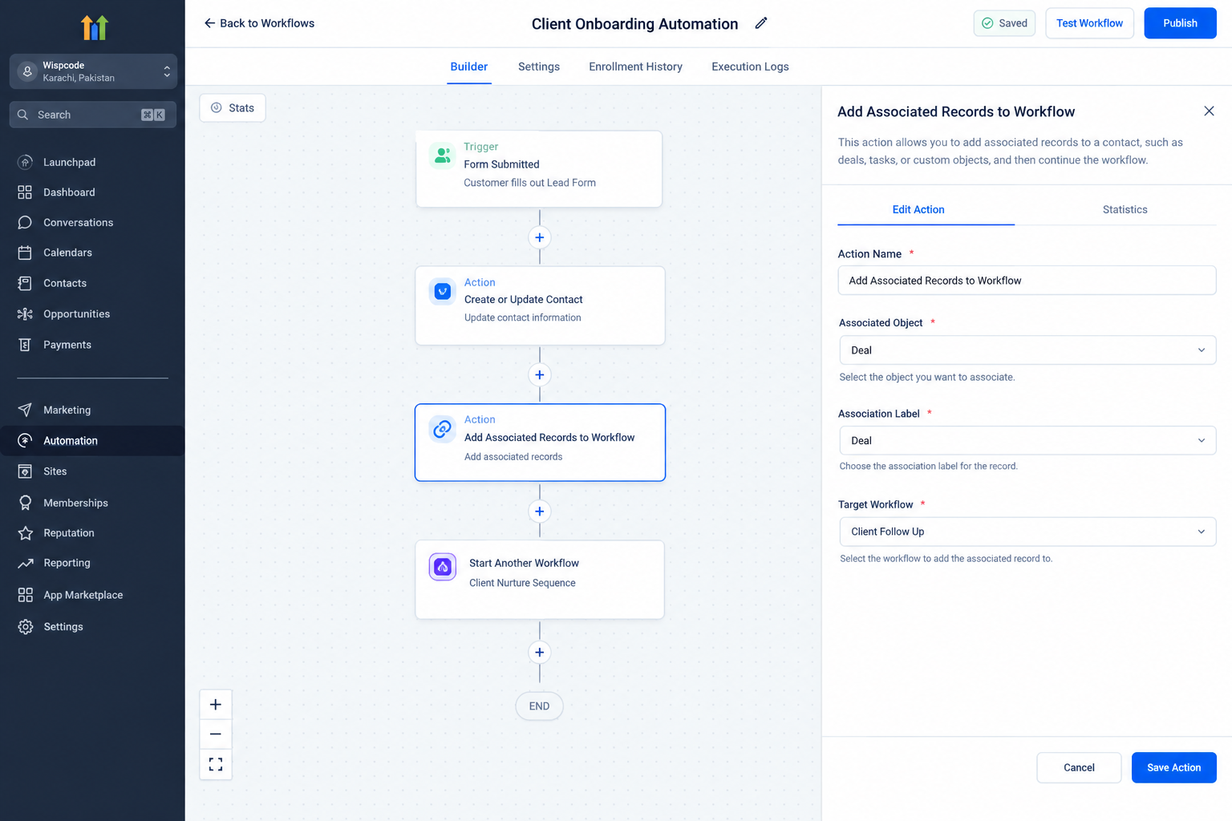Expand the Wispcode account switcher
The height and width of the screenshot is (821, 1232).
tap(93, 71)
